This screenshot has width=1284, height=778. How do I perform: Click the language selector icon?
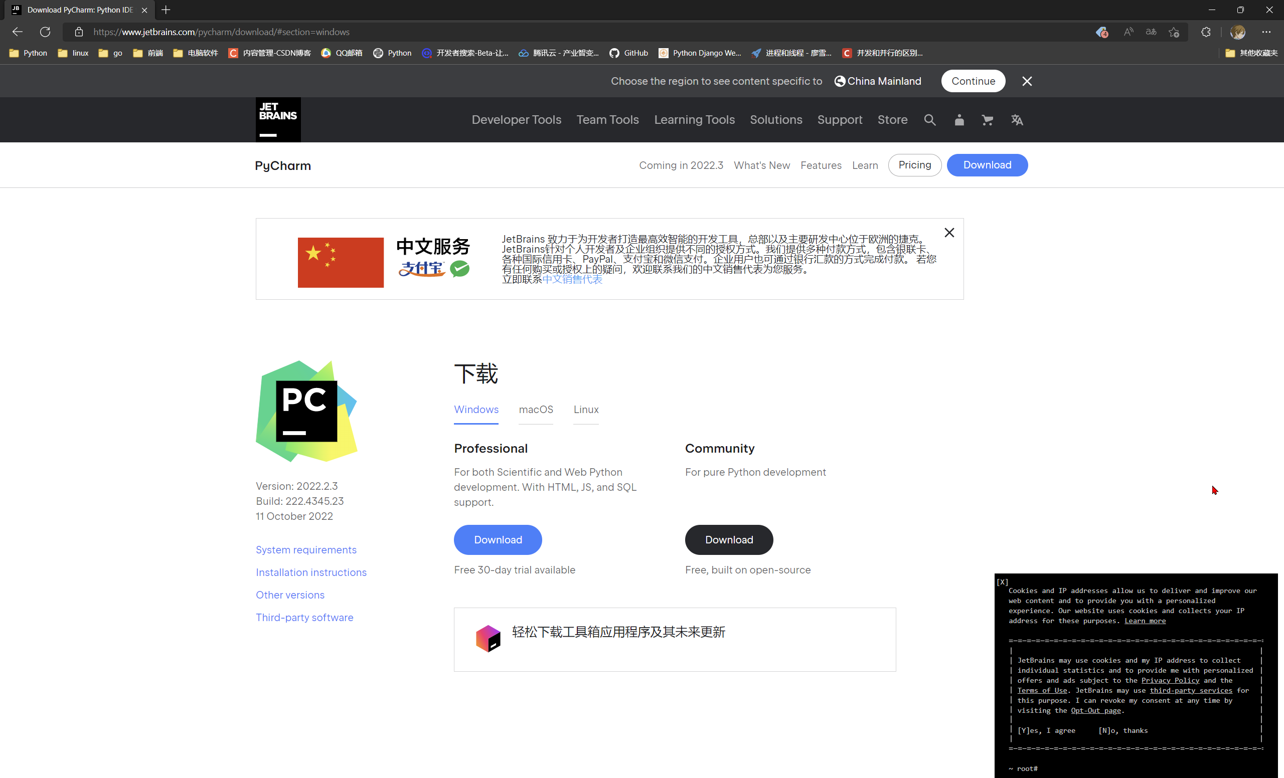1017,120
